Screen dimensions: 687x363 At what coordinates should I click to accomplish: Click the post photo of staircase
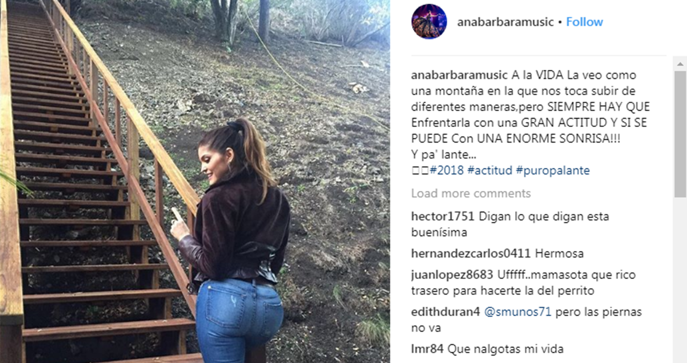[195, 181]
